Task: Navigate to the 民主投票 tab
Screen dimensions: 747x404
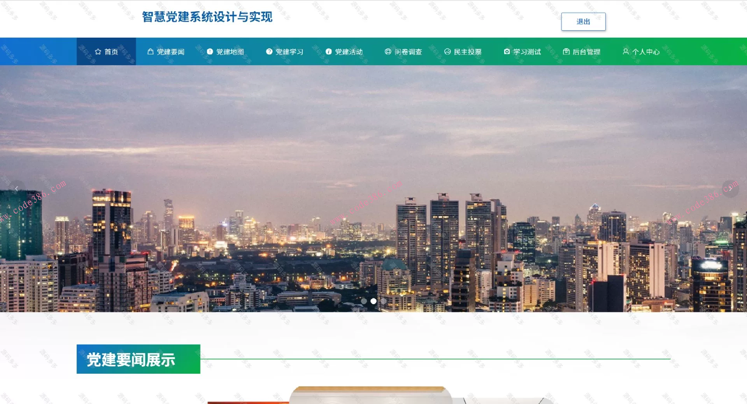Action: pyautogui.click(x=468, y=51)
